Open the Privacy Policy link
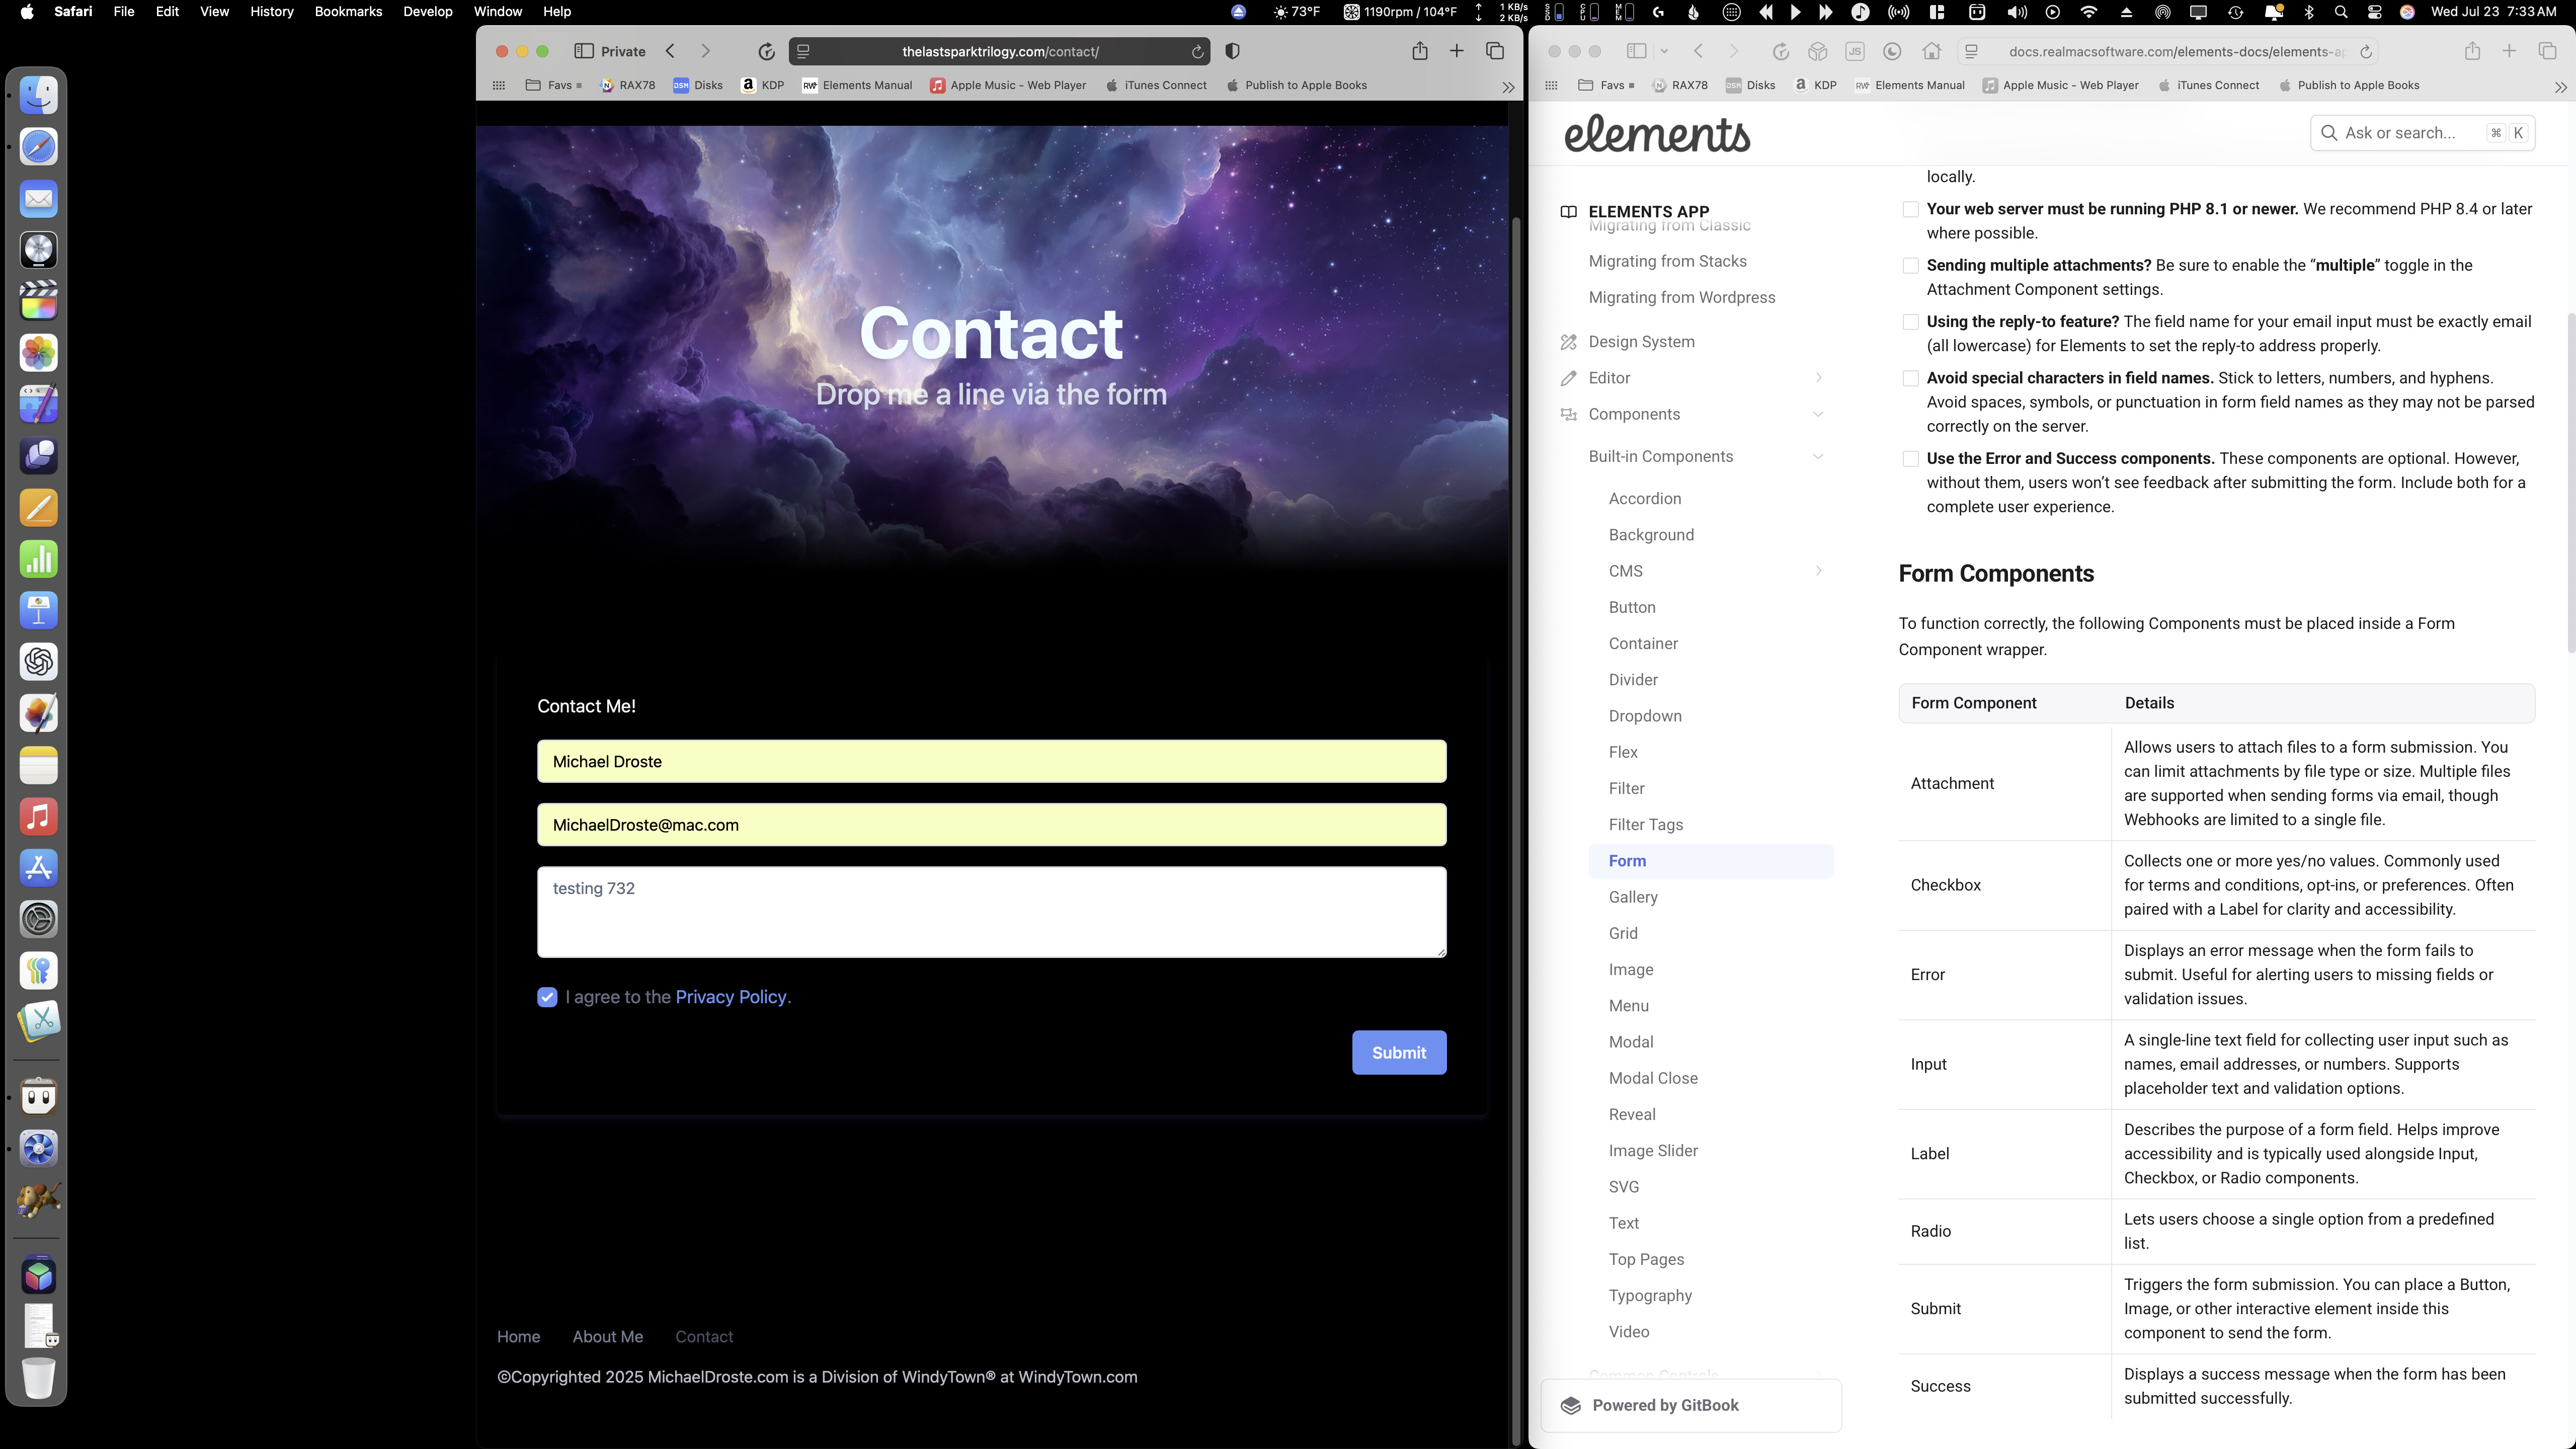The image size is (2576, 1449). click(x=731, y=997)
